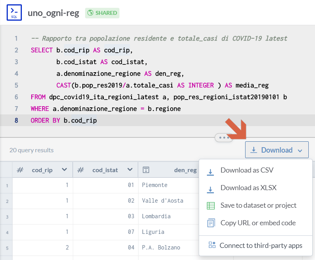315x260 pixels.
Task: Click the download arrow icon for XLSX
Action: coord(211,189)
